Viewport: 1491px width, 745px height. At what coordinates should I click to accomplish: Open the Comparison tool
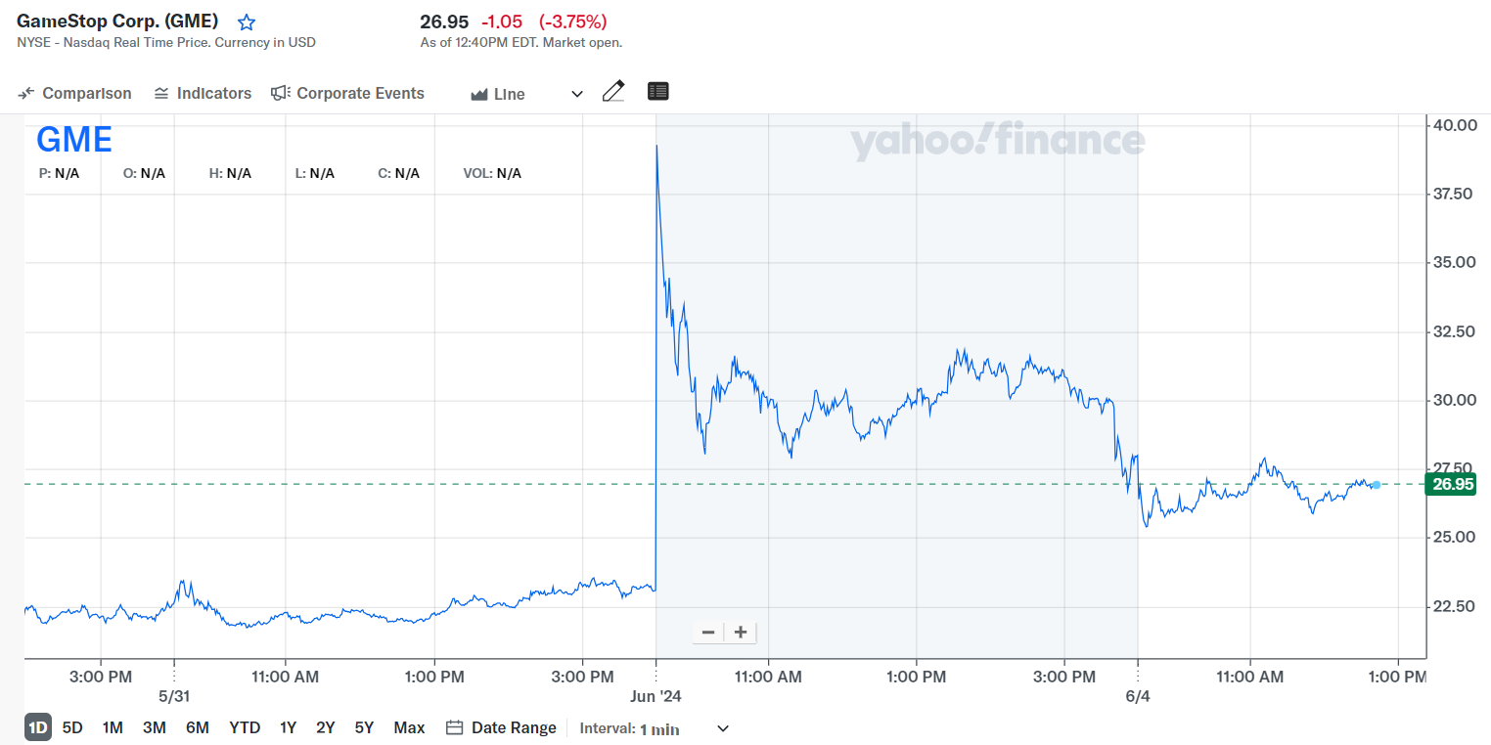tap(75, 94)
